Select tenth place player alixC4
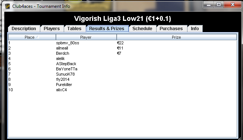243x140 pixels. pos(122,90)
